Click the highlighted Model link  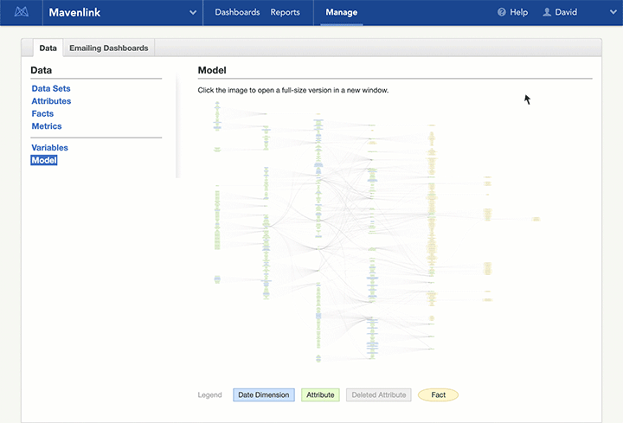[x=43, y=160]
